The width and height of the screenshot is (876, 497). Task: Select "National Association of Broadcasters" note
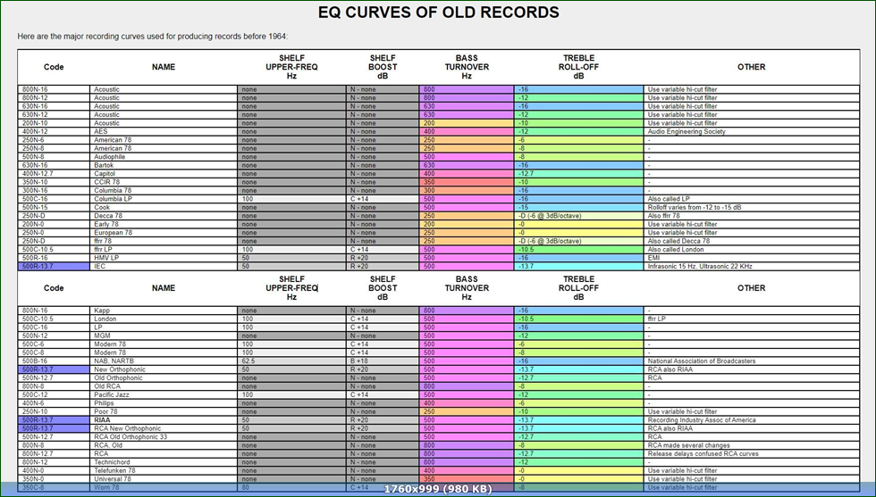click(x=752, y=360)
